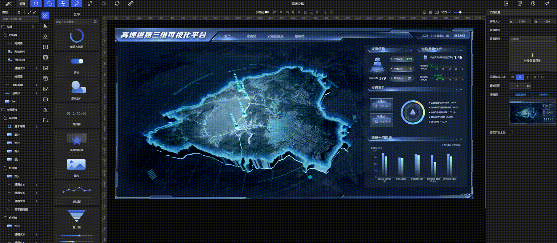Collapse the 时间器 layer folder
The width and height of the screenshot is (557, 243).
pos(5,35)
